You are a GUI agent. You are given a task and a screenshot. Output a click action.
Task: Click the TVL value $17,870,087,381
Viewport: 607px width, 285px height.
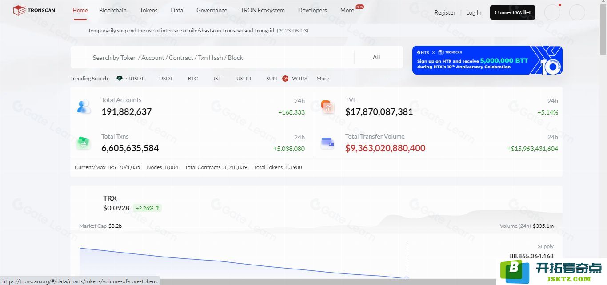pyautogui.click(x=379, y=112)
